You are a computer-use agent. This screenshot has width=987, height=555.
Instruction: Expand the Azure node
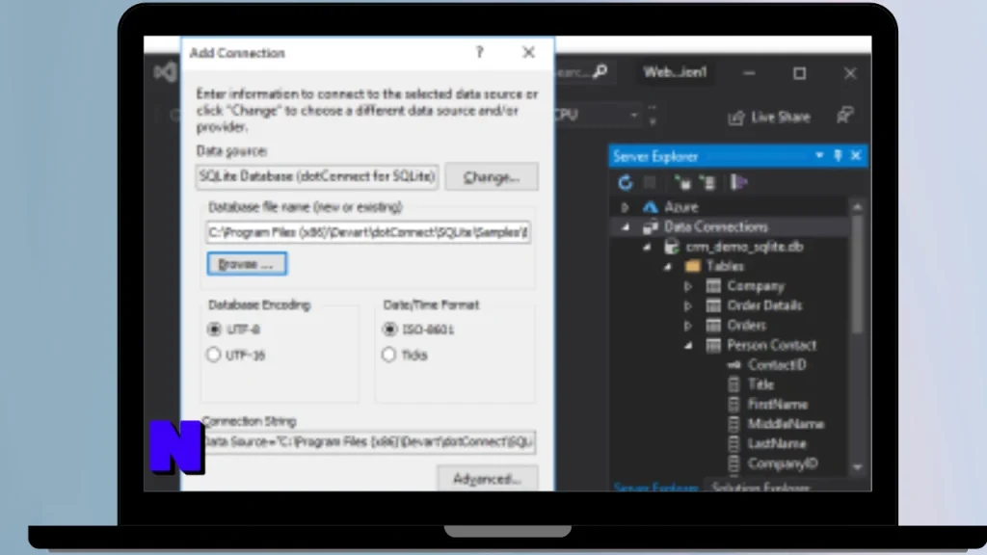pyautogui.click(x=625, y=207)
